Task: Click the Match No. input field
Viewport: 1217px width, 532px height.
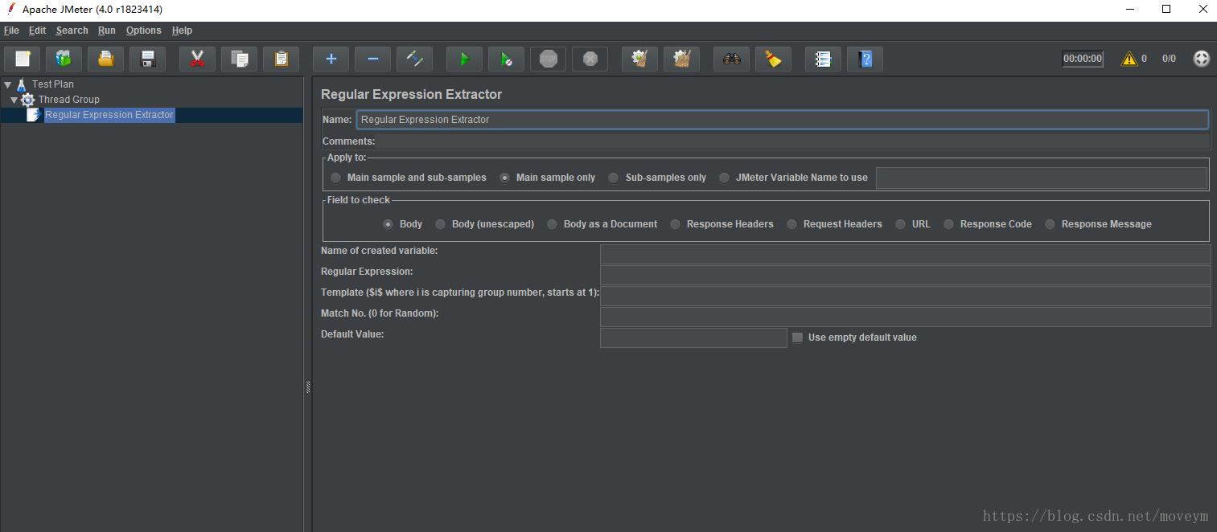Action: tap(905, 317)
